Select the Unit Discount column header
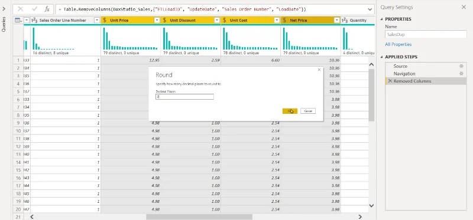 coord(190,20)
